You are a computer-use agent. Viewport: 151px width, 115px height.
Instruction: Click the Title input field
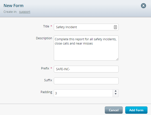click(x=86, y=27)
